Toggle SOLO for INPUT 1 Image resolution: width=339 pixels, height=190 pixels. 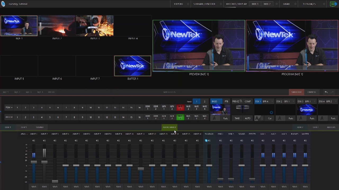[34, 187]
